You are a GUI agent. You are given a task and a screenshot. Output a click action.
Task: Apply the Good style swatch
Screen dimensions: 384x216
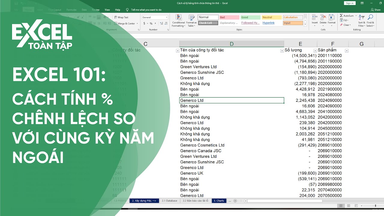coord(250,17)
